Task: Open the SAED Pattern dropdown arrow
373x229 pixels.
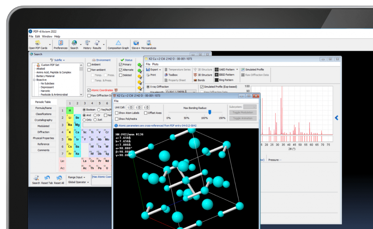Action: pyautogui.click(x=237, y=69)
